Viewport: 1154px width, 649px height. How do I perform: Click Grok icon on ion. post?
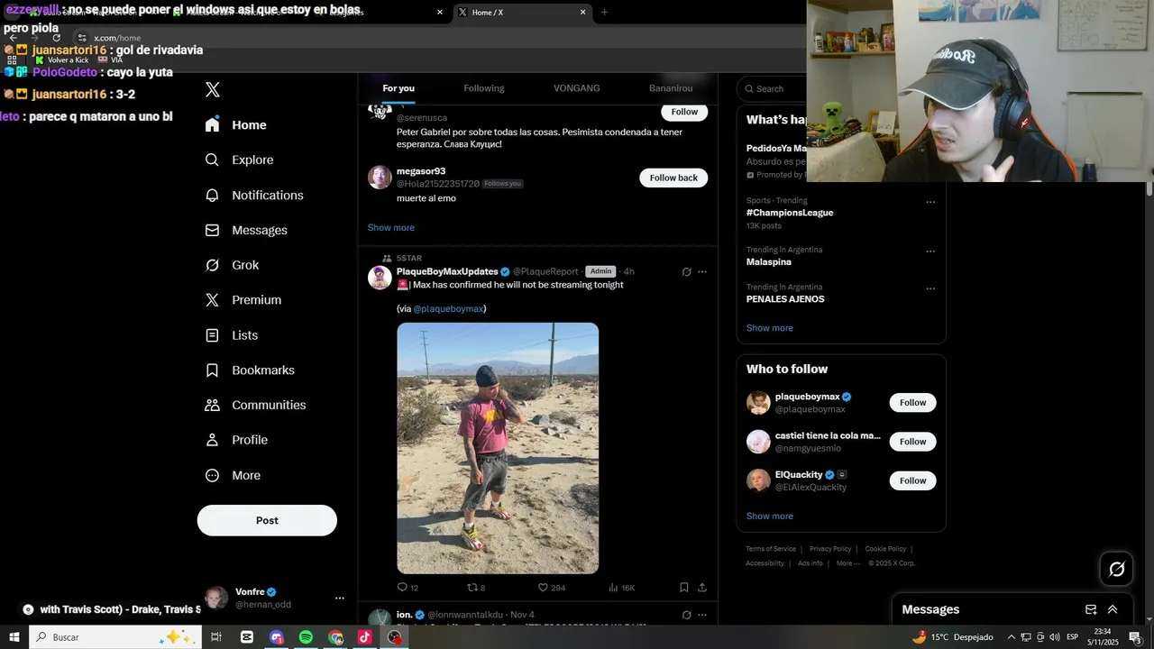(686, 615)
